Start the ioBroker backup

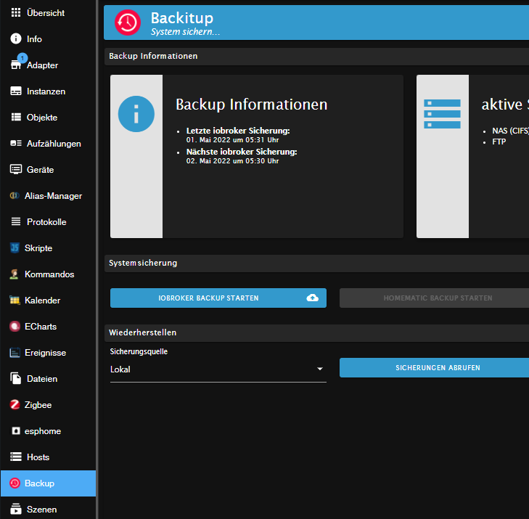218,298
